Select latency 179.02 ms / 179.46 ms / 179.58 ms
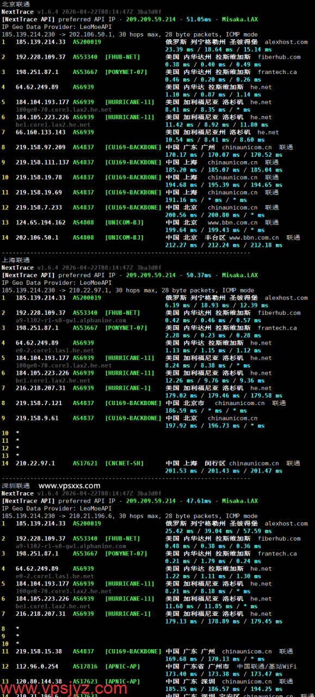 pos(224,396)
